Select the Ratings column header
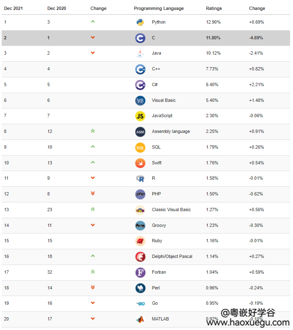The width and height of the screenshot is (293, 330). (214, 8)
